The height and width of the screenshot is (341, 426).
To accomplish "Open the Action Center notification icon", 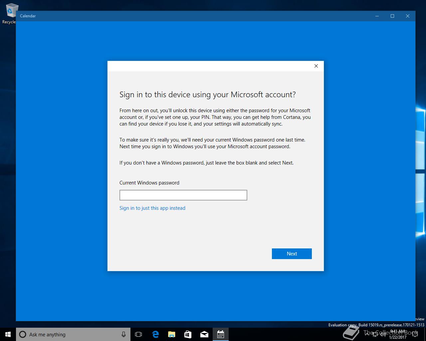I will [415, 334].
